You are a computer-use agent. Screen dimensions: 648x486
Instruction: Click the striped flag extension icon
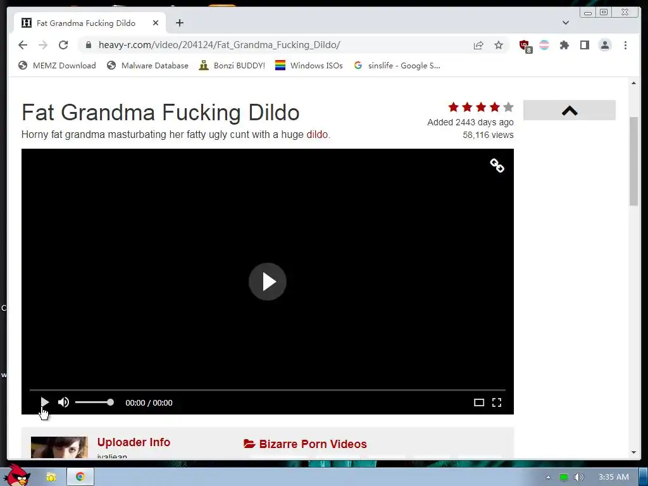click(544, 45)
